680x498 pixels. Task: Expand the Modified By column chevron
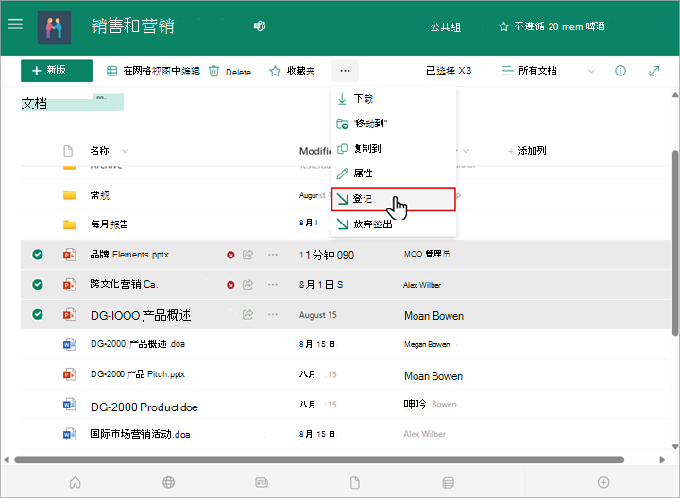tap(466, 151)
